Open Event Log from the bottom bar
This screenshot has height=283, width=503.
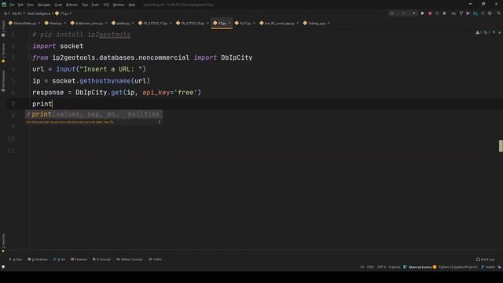tap(485, 259)
